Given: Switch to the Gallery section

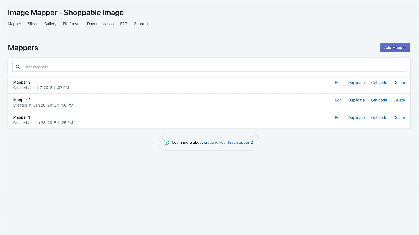Looking at the screenshot, I should tap(50, 24).
